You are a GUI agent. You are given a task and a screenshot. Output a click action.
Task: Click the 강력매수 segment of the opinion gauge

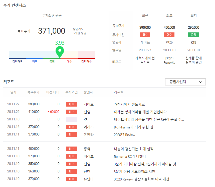click(86, 55)
